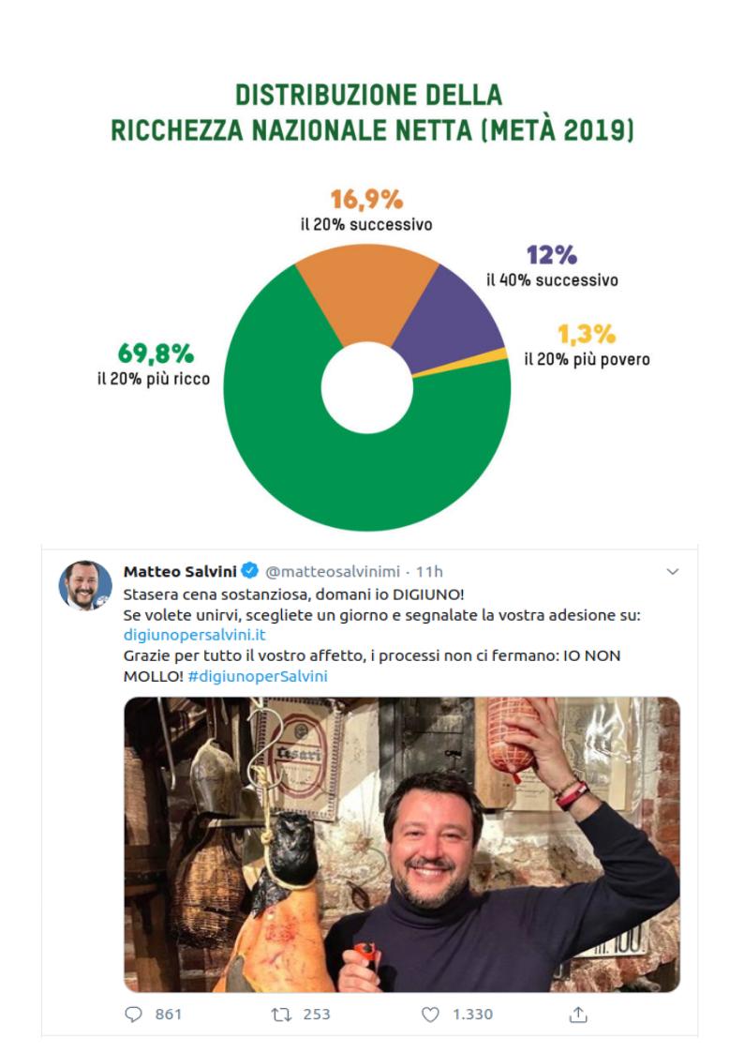Click the @matteosalvinimi handle

coord(333,571)
